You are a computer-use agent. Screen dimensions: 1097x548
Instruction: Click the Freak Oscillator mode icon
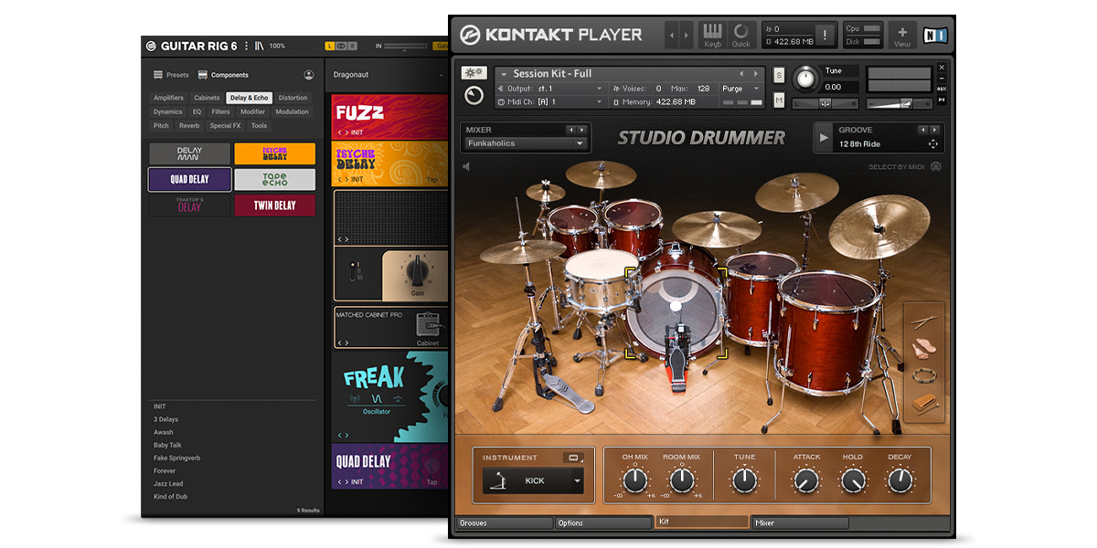(x=376, y=398)
